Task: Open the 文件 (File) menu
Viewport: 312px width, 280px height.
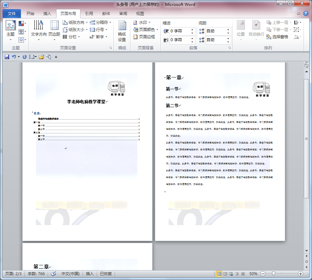Action: pyautogui.click(x=11, y=13)
